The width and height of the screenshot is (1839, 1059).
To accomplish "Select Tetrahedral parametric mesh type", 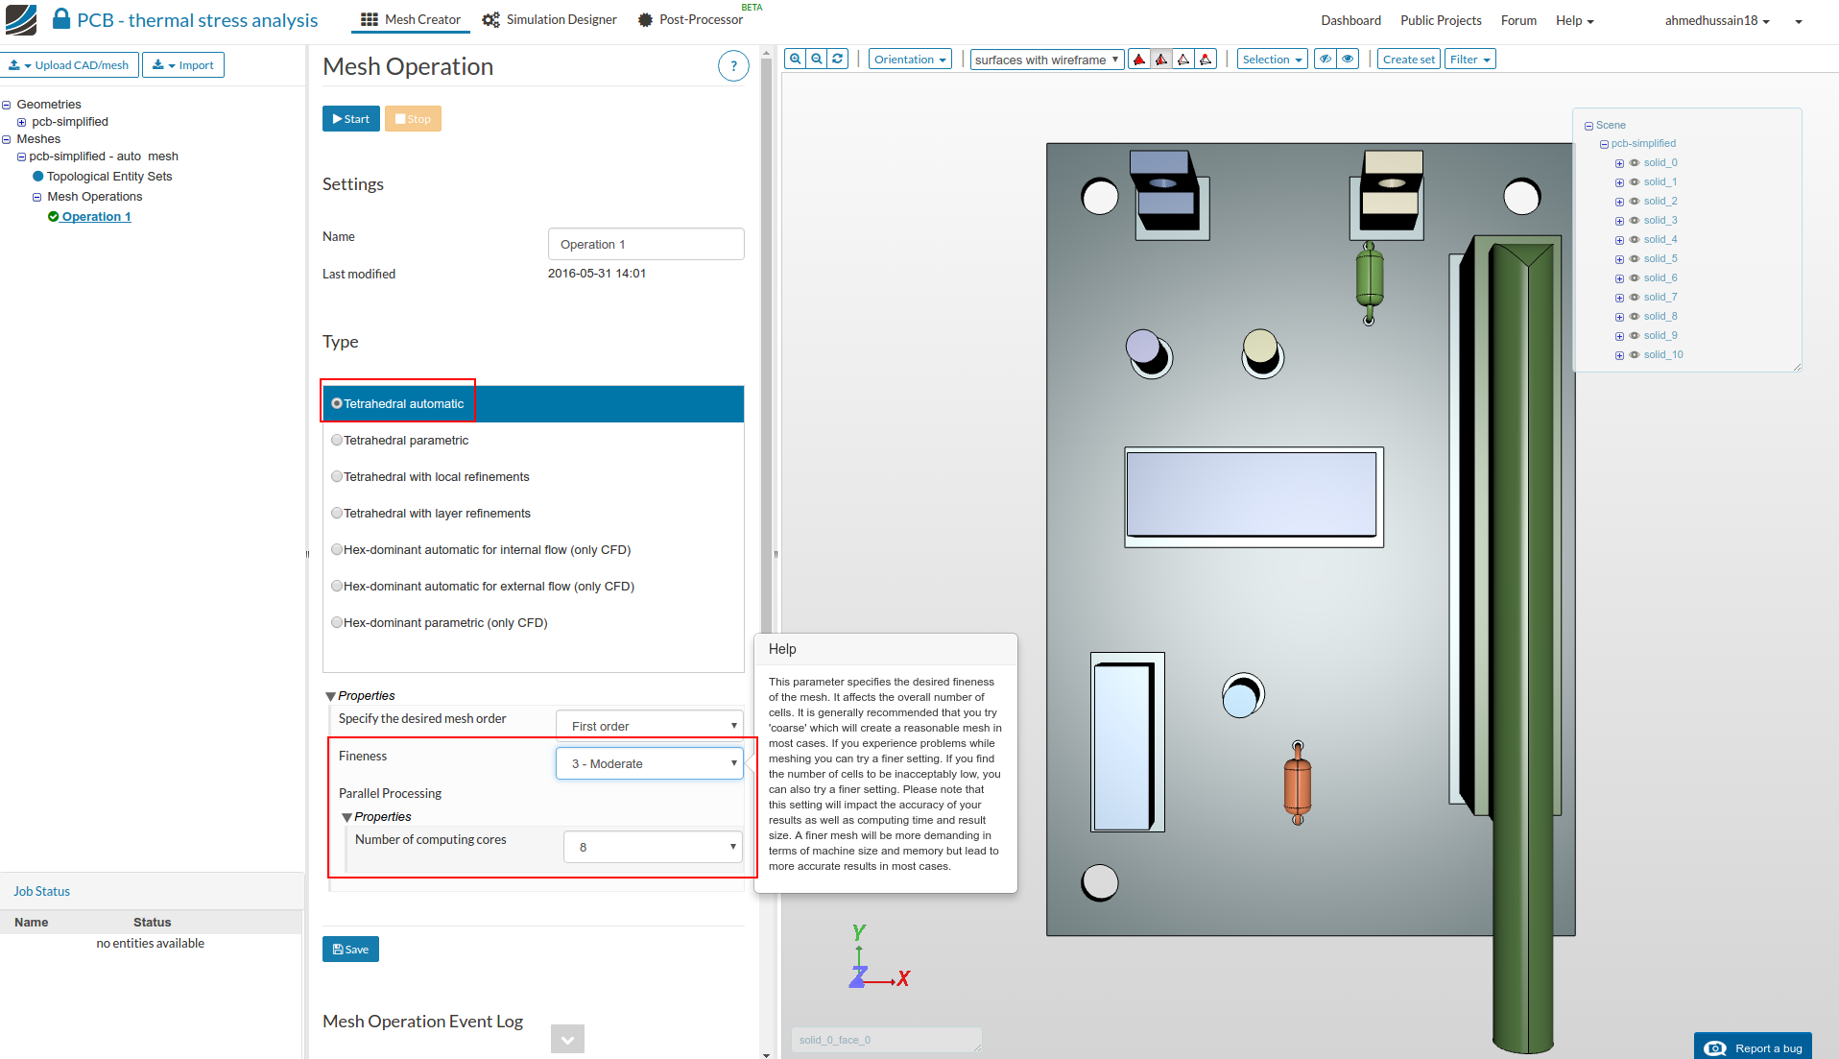I will click(337, 440).
